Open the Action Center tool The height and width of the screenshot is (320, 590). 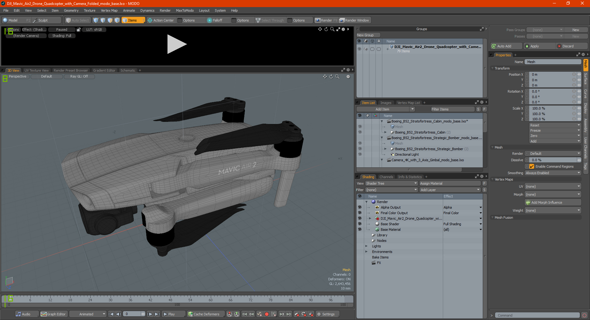pos(161,20)
